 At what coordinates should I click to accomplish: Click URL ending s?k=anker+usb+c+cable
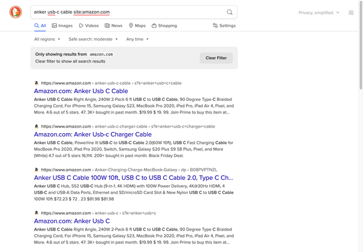(x=111, y=83)
